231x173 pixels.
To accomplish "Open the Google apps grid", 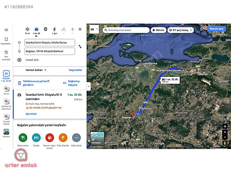I will click(202, 29).
